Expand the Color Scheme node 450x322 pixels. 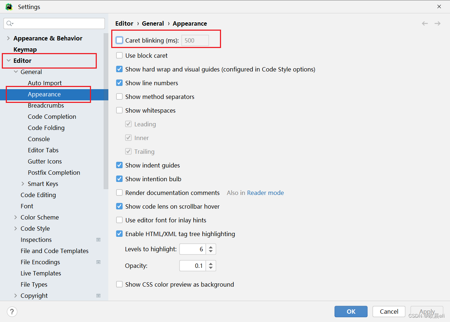(x=16, y=217)
